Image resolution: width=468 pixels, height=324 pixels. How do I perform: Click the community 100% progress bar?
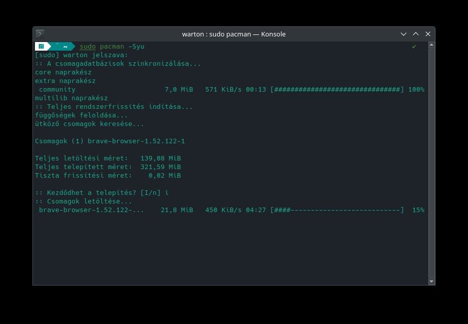coord(337,90)
